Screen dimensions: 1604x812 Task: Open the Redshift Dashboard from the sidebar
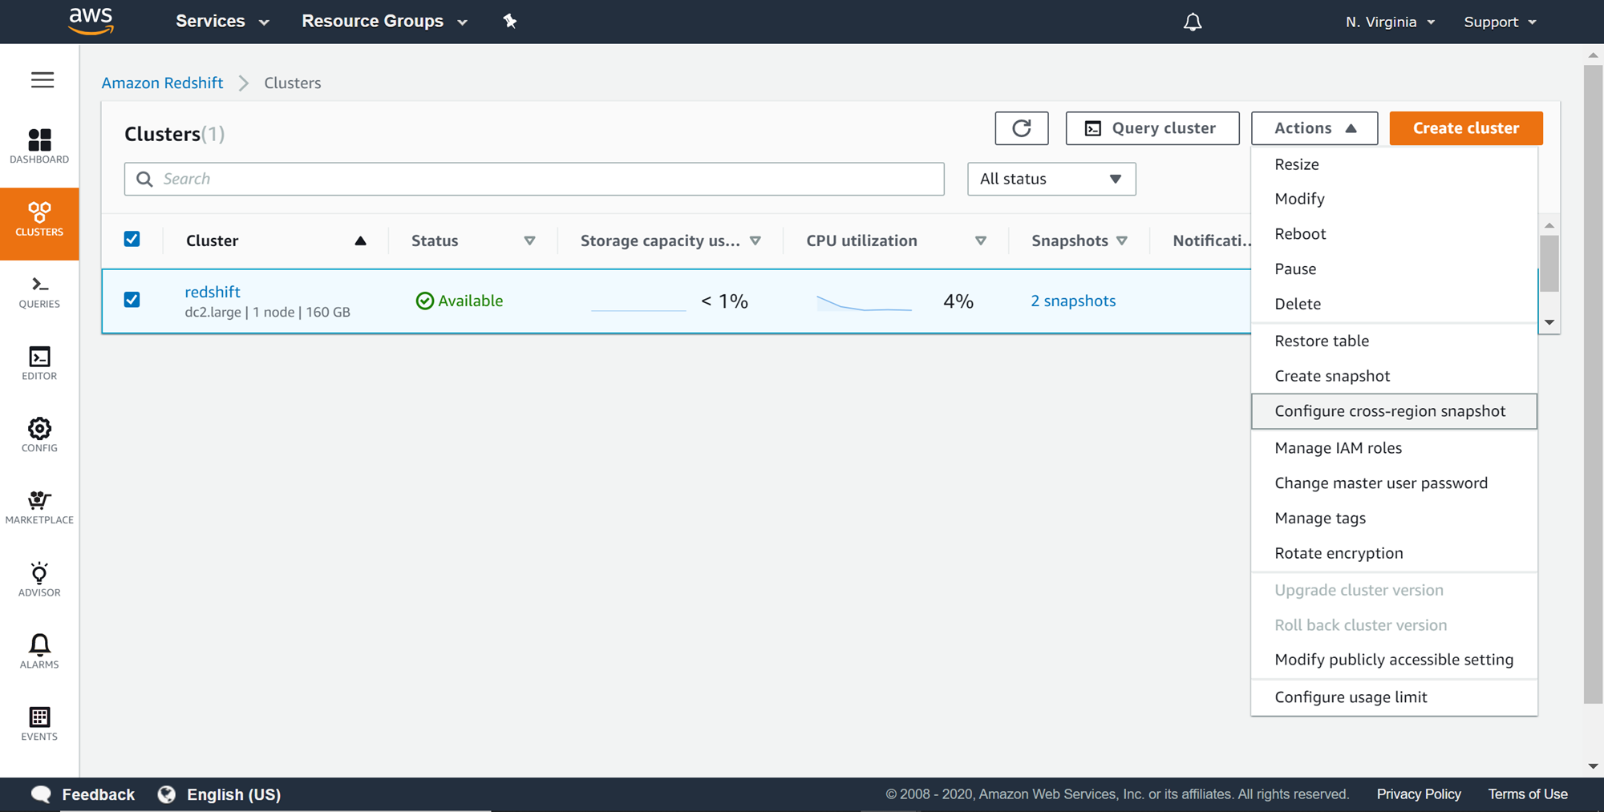pos(38,147)
